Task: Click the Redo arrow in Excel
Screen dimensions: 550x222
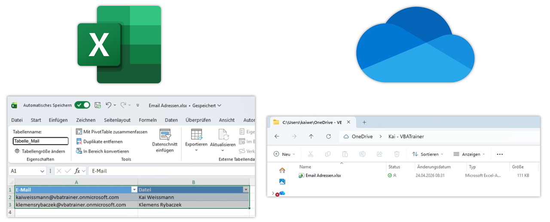Action: tap(123, 105)
